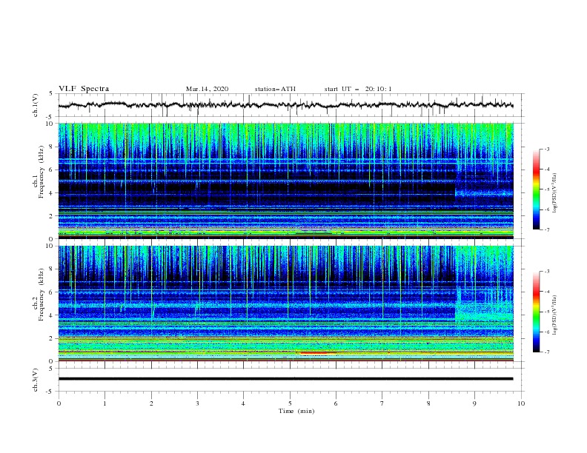Click the ch.1 voltage waveform trace
The width and height of the screenshot is (587, 453).
tap(285, 105)
